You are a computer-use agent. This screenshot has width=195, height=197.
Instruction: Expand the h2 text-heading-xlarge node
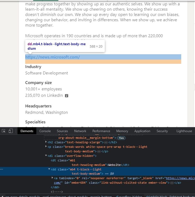coord(46,142)
